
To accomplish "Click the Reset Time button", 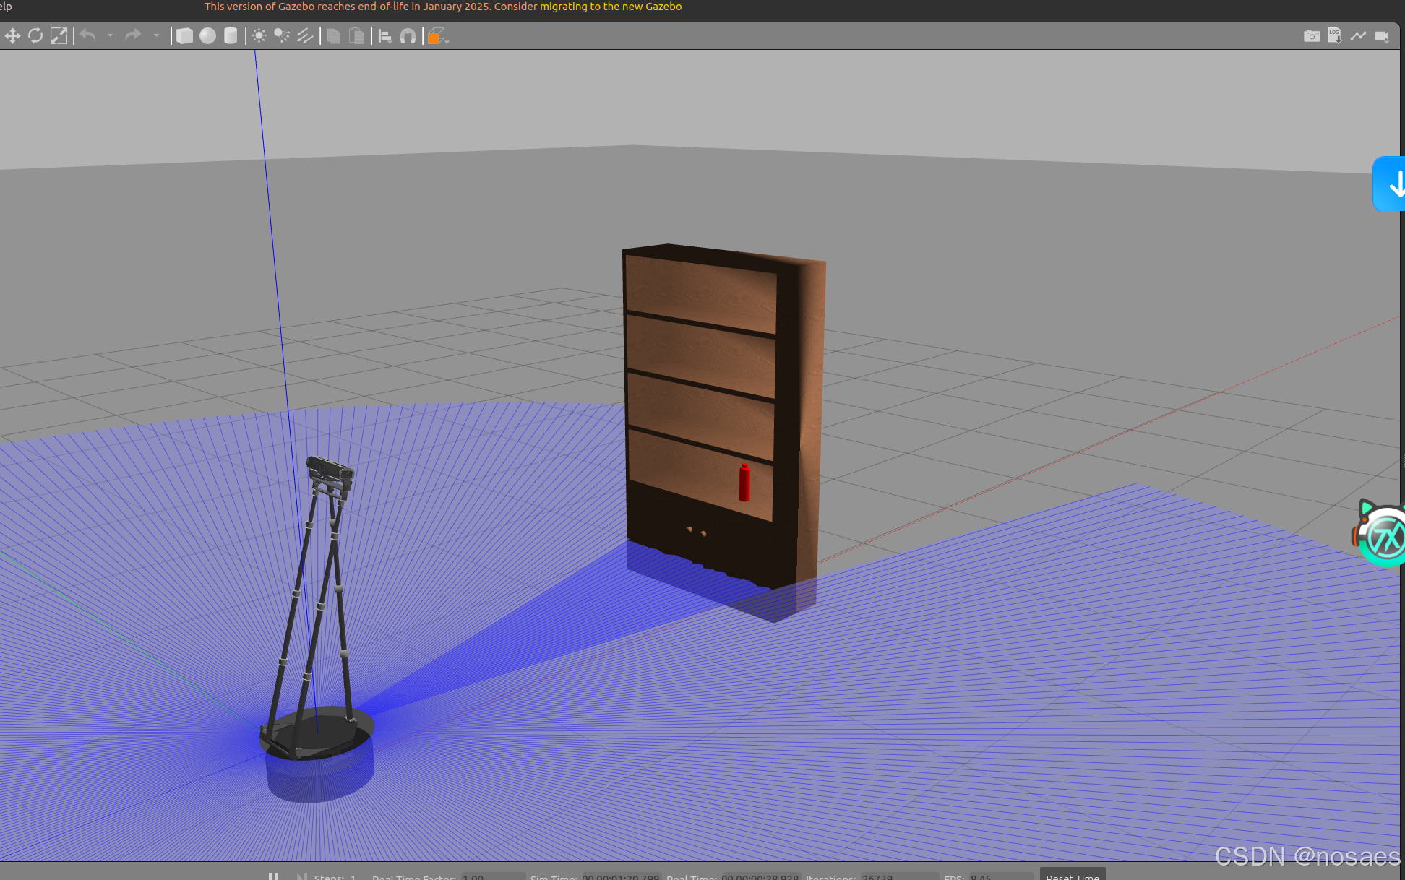I will 1072,875.
